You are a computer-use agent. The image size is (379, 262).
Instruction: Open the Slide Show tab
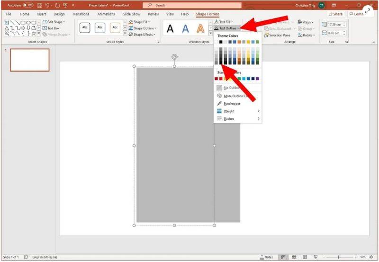(132, 14)
